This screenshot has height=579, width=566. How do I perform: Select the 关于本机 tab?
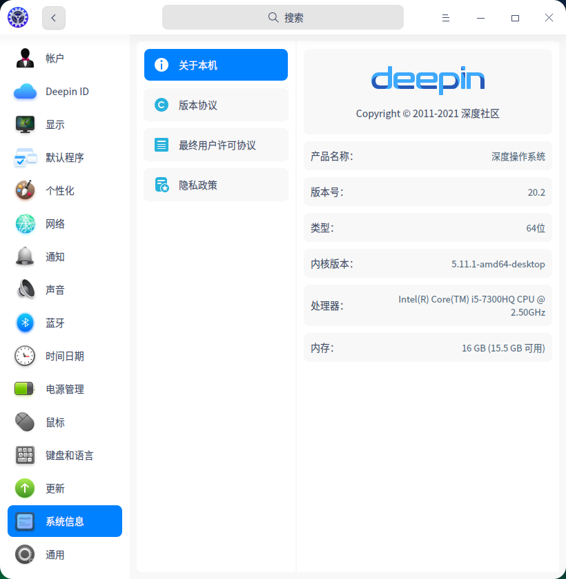pos(216,65)
